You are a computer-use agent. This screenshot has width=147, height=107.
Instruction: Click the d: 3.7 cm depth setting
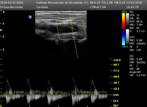[137, 31]
